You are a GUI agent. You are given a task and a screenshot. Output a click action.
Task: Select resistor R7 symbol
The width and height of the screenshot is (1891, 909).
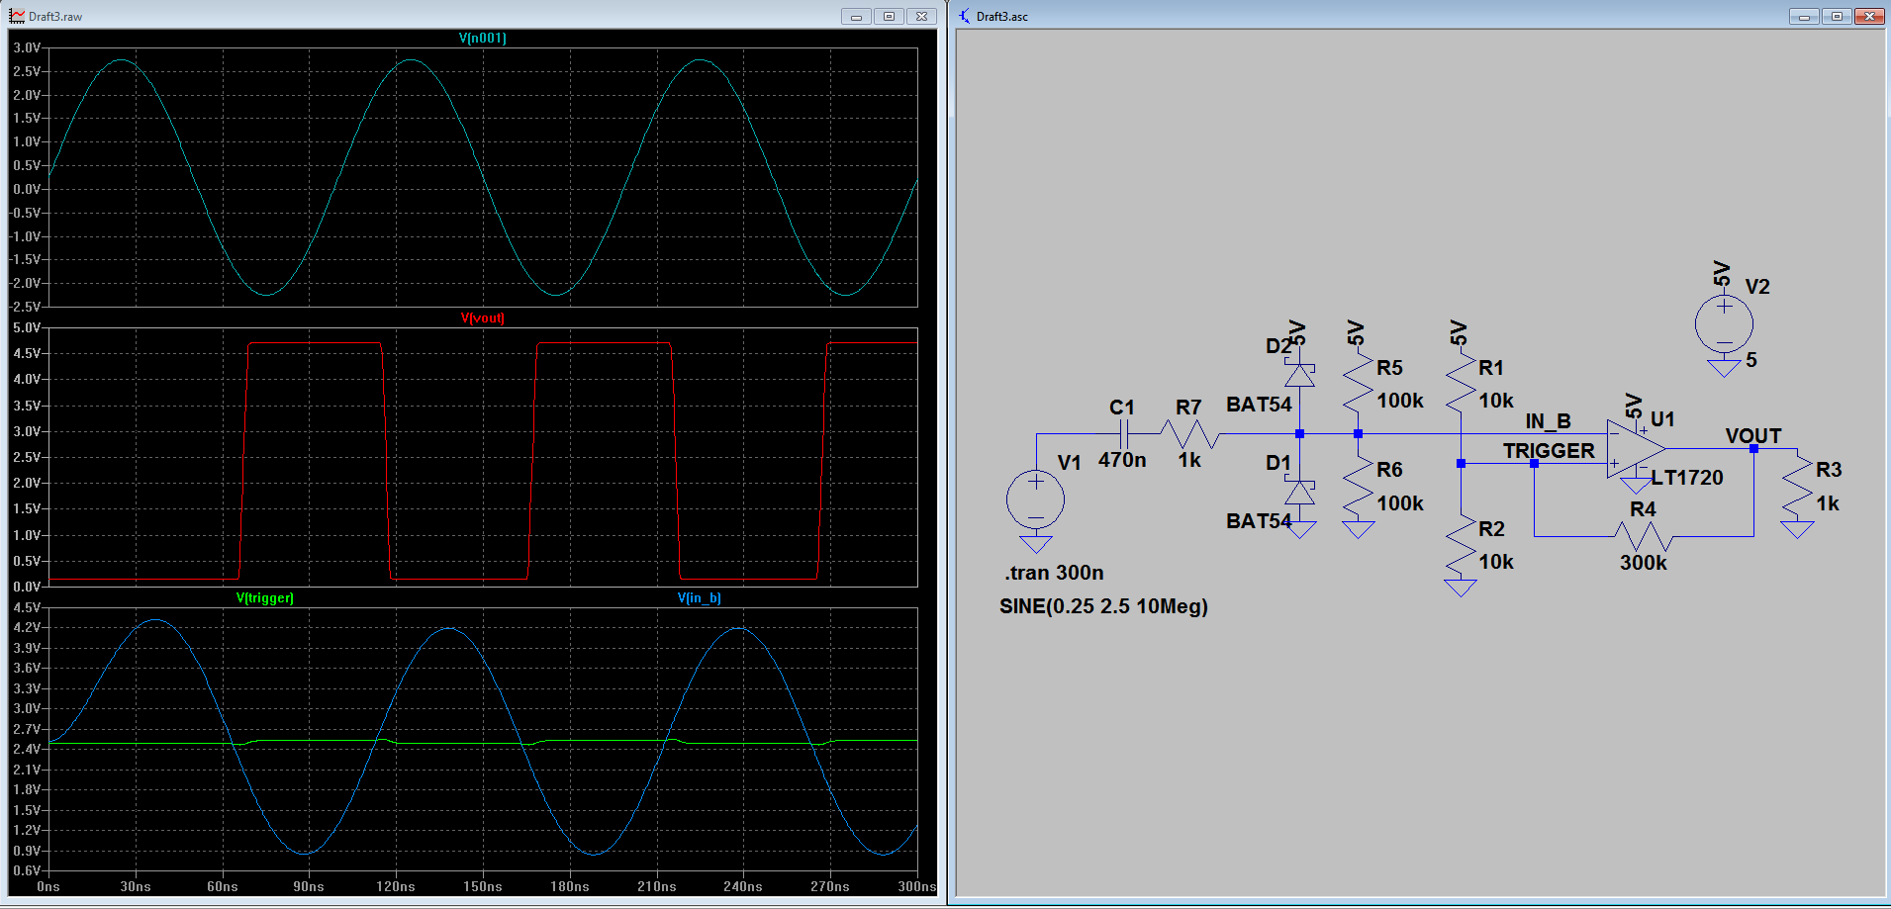[1188, 433]
